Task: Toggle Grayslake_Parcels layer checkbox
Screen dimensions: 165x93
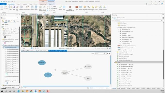Action: pos(4,41)
